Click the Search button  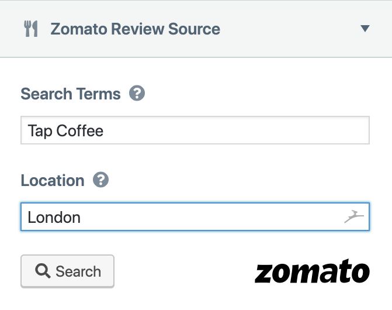(x=68, y=271)
